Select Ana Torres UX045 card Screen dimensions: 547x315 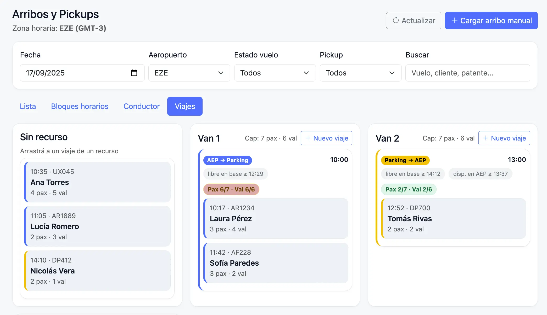coord(97,182)
